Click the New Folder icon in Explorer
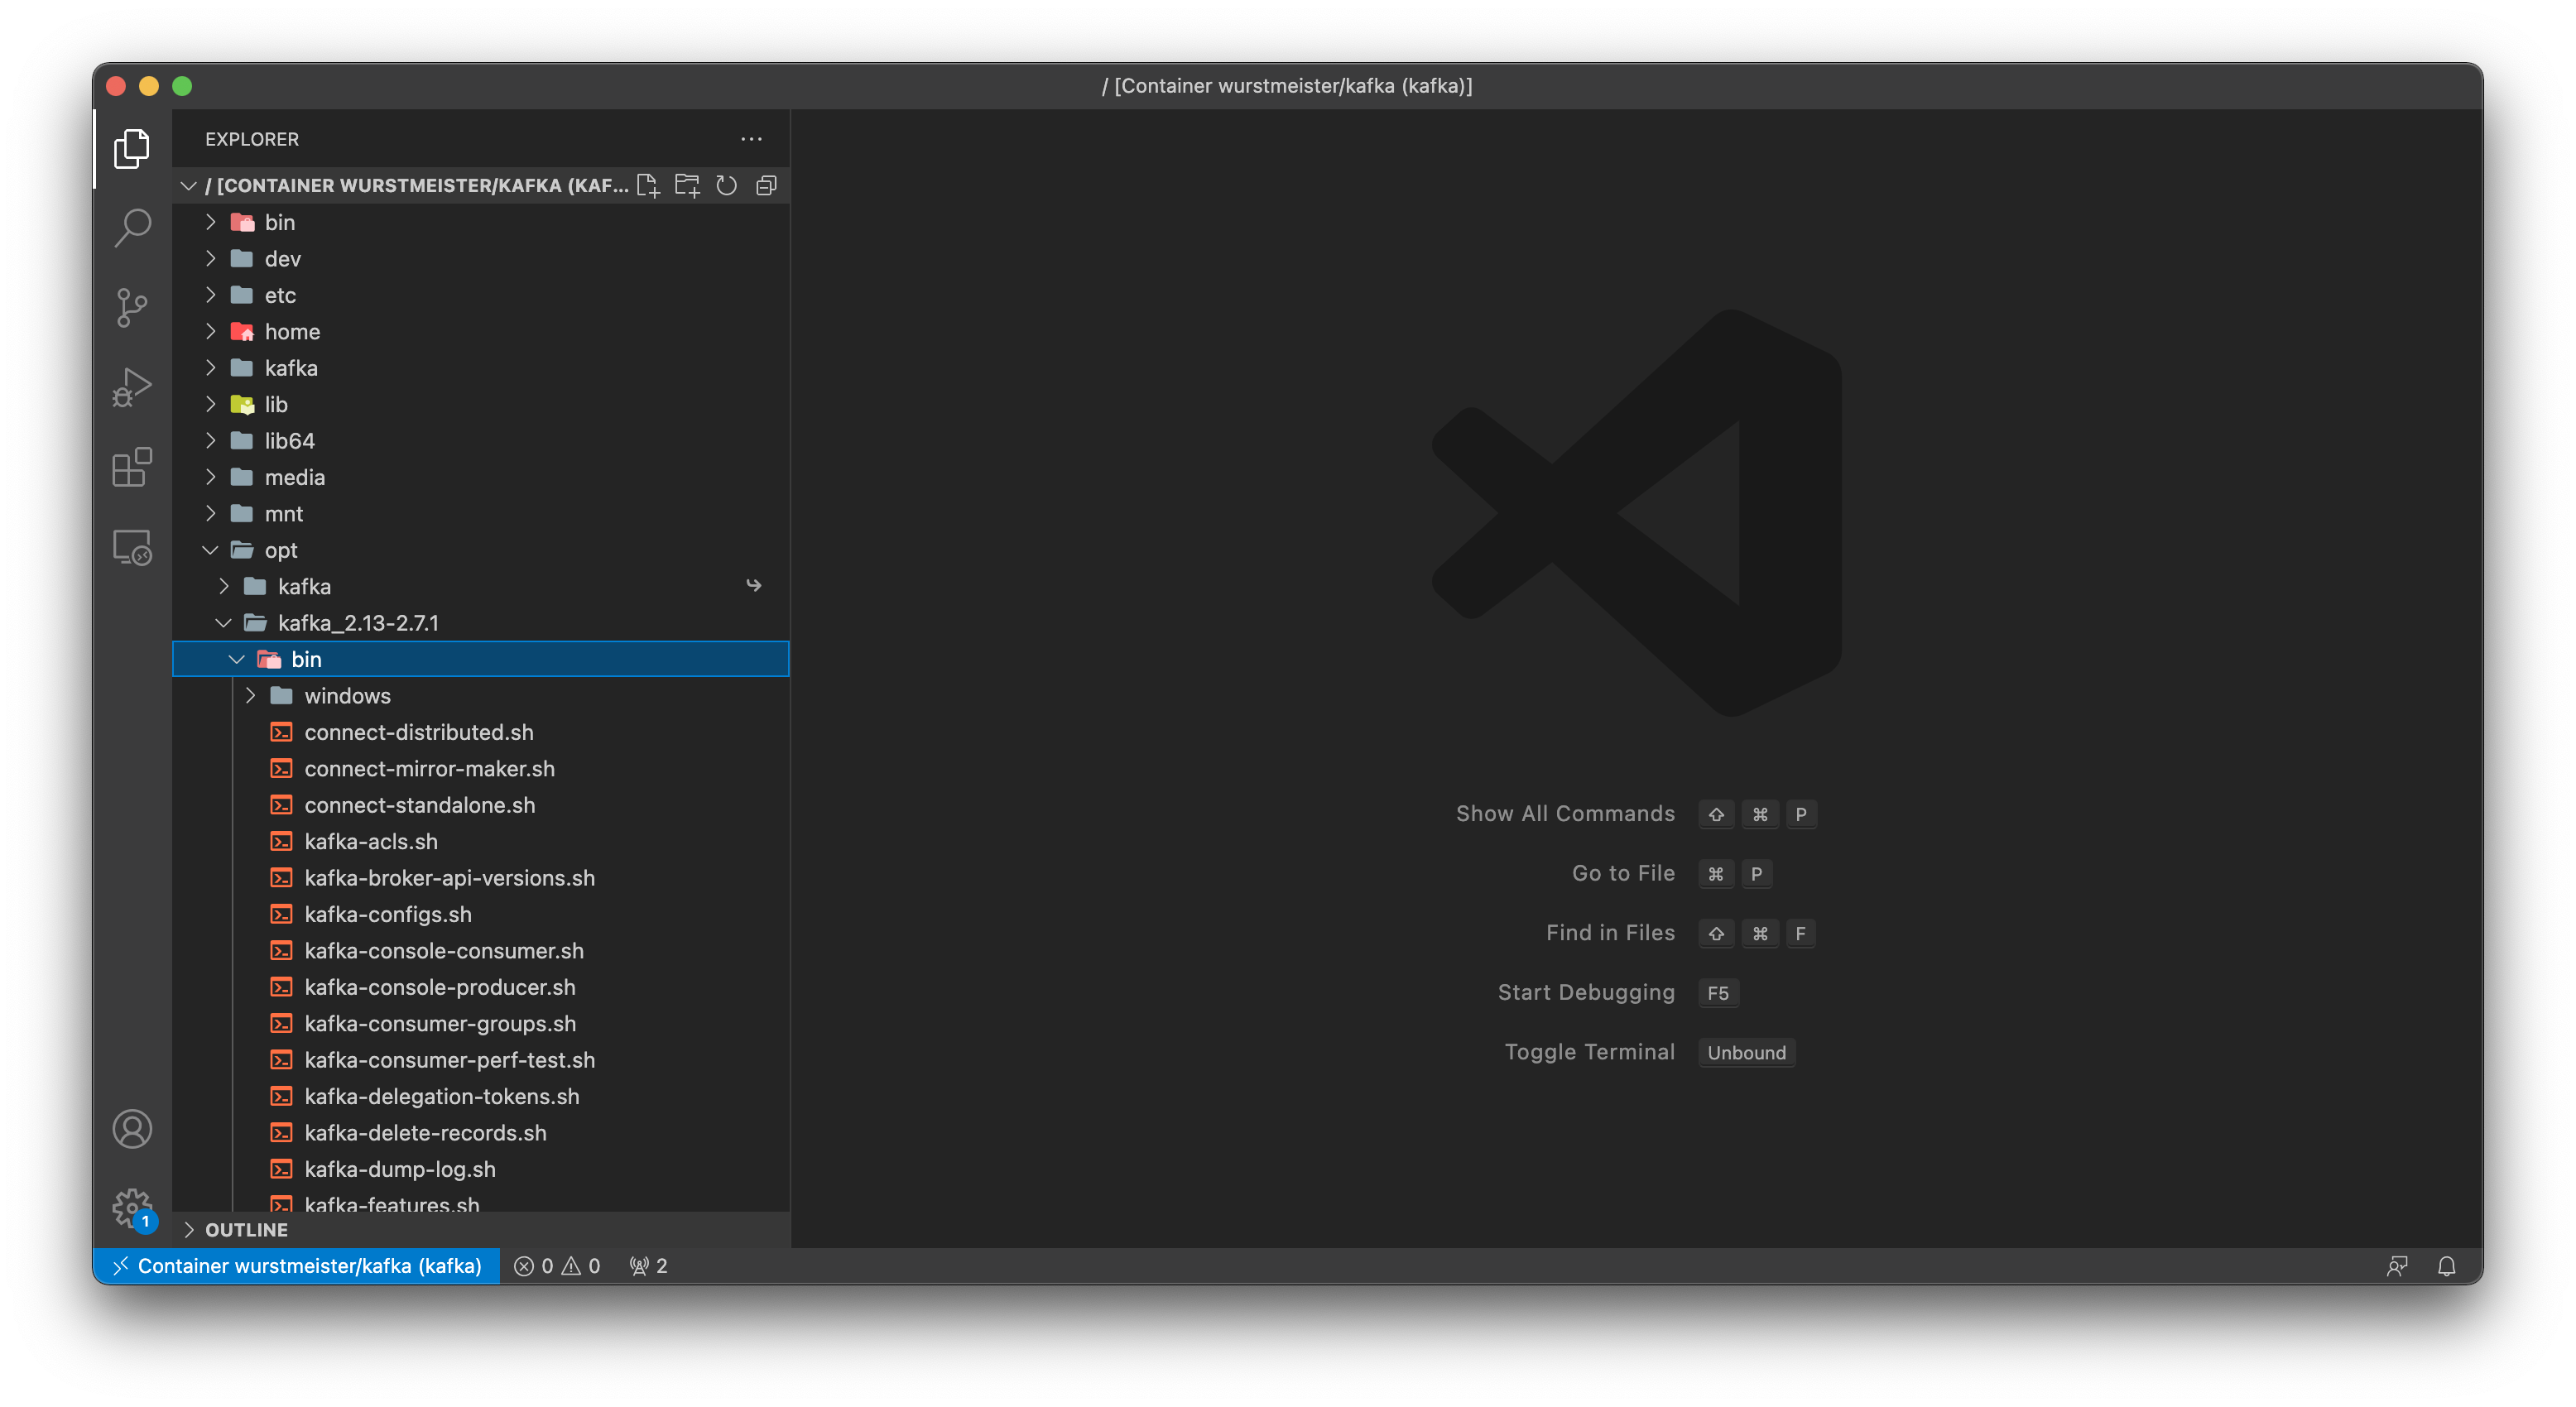Viewport: 2576px width, 1407px height. coord(687,185)
